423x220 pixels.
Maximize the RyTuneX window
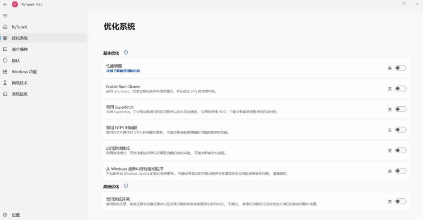[x=404, y=4]
